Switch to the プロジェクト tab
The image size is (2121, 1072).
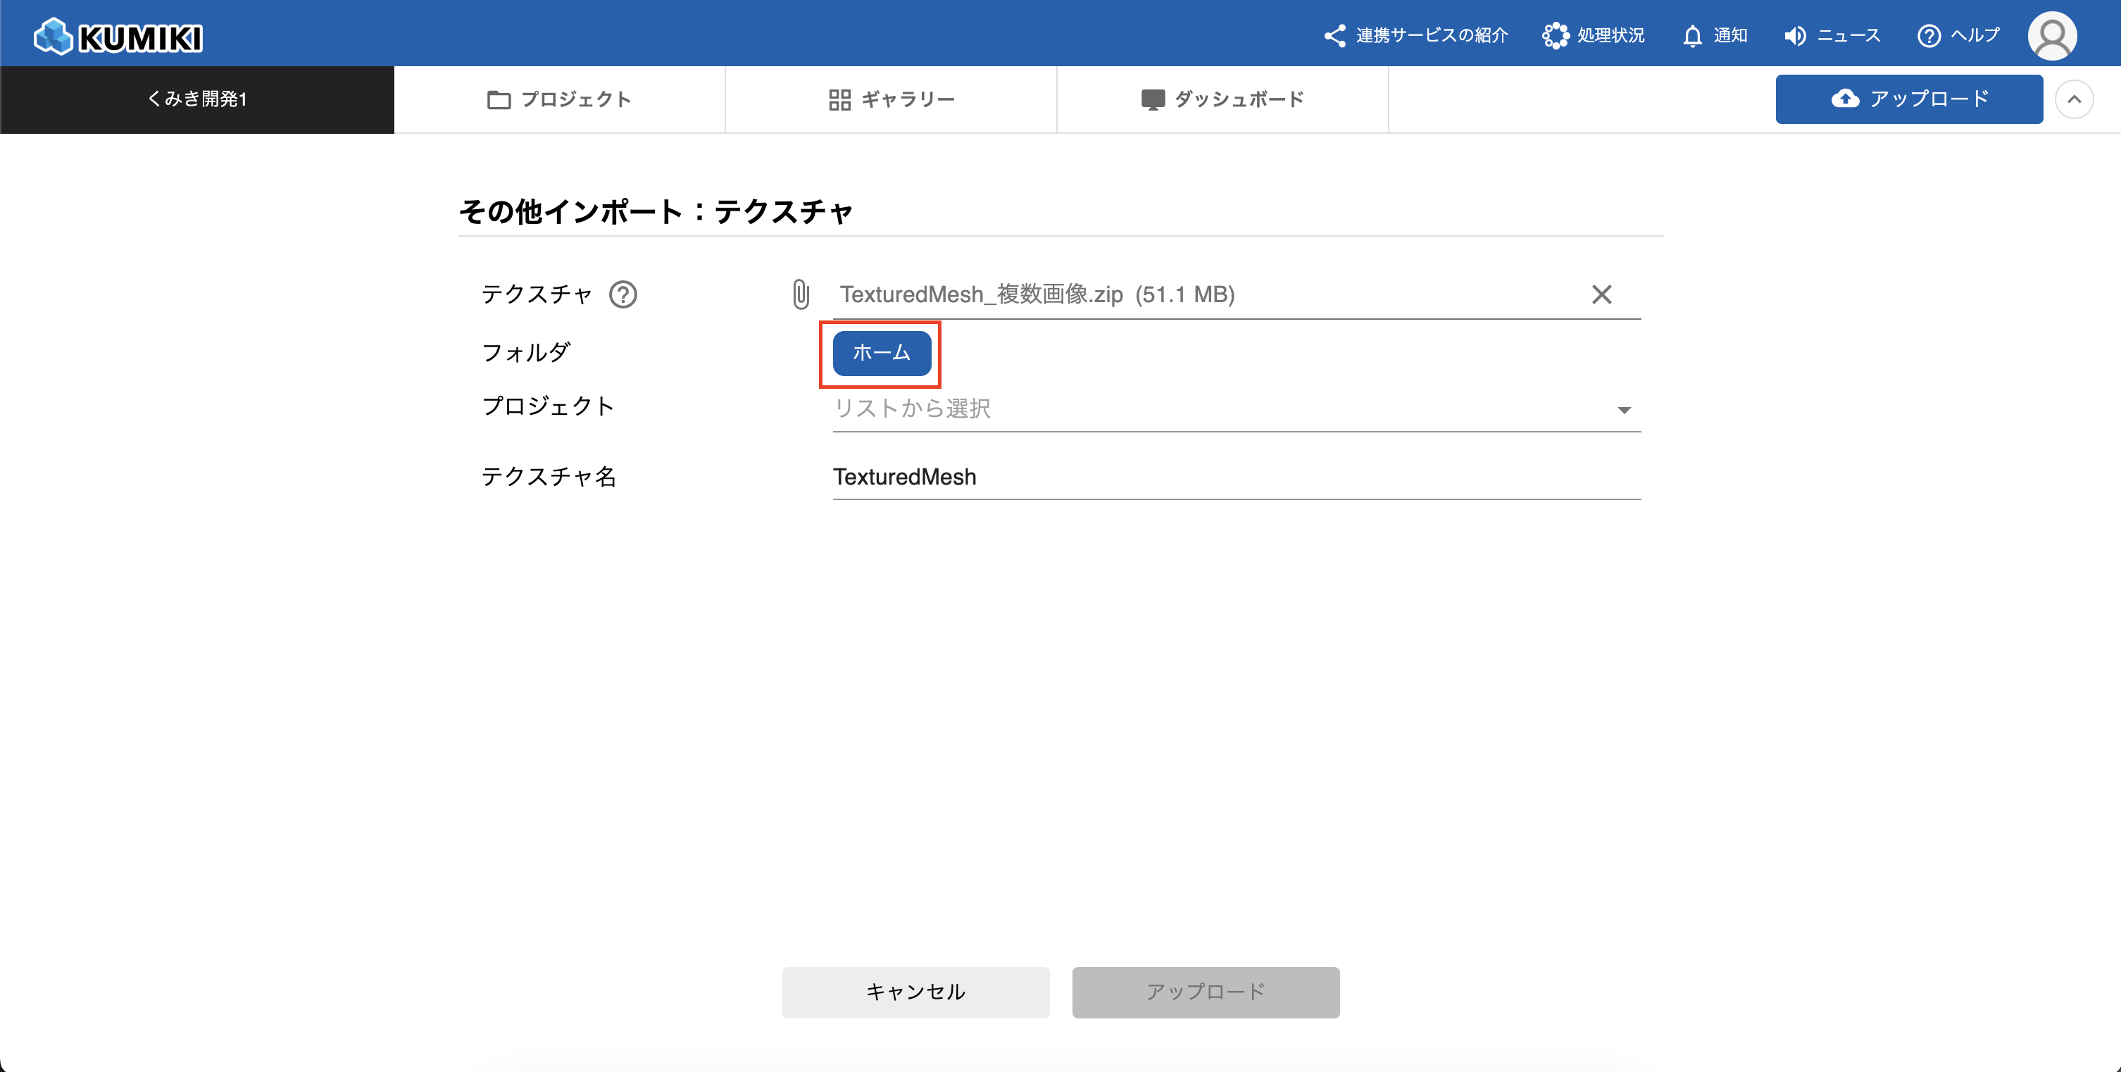pos(559,99)
